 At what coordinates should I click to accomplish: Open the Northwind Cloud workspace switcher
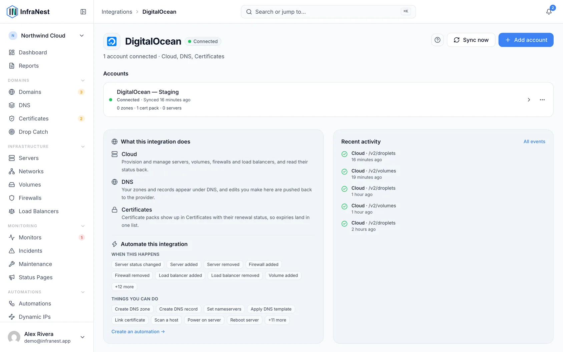click(x=47, y=36)
